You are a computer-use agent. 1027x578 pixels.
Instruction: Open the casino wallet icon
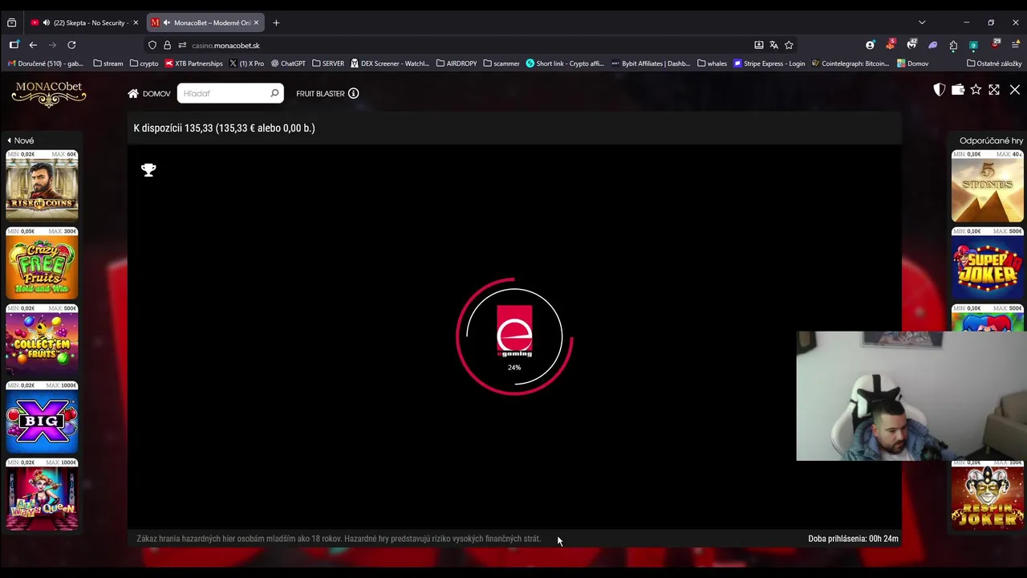coord(957,90)
